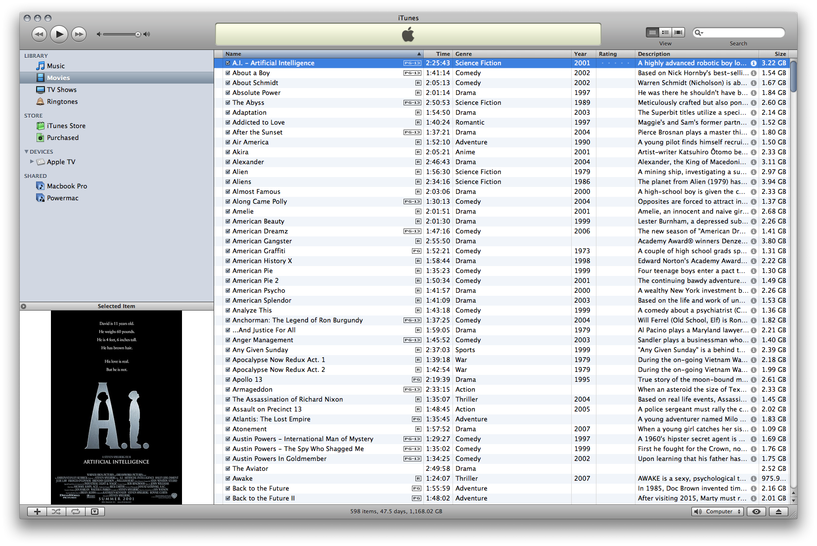Show info for Armageddon description
The image size is (817, 546).
754,389
